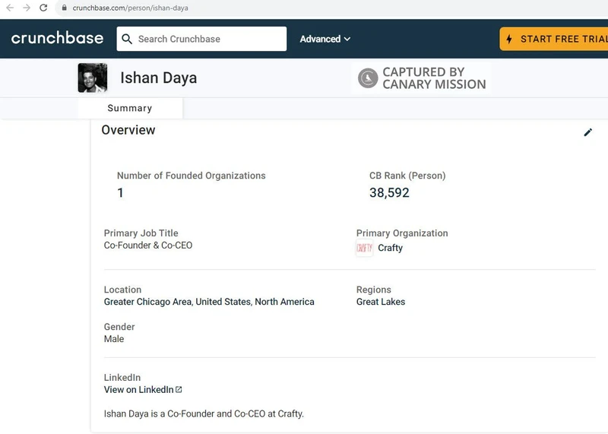This screenshot has height=434, width=608.
Task: Click the browser forward arrow
Action: (27, 8)
